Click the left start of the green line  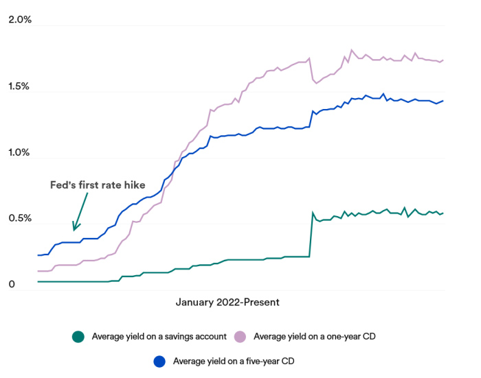pos(38,281)
